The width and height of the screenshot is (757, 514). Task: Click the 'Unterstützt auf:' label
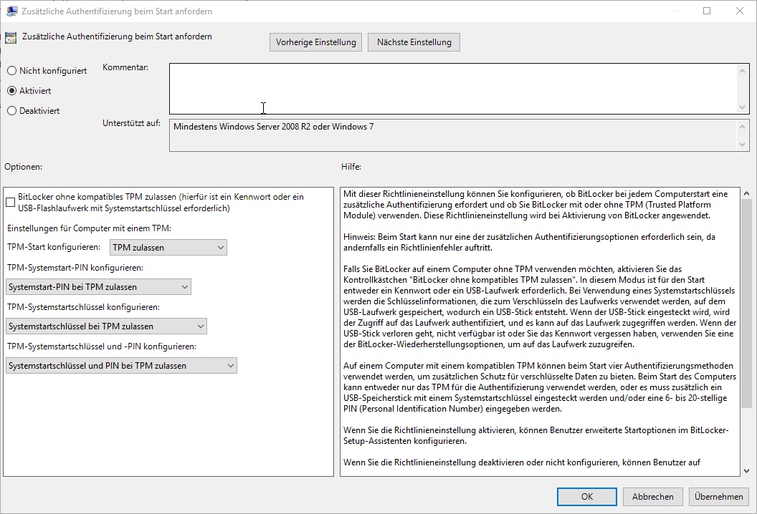pos(131,123)
